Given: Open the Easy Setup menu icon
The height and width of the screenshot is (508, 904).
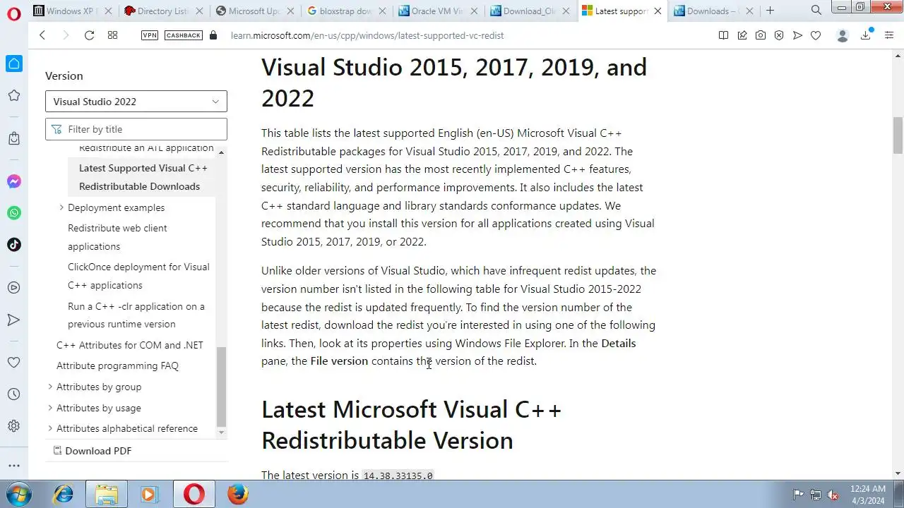Looking at the screenshot, I should 889,35.
